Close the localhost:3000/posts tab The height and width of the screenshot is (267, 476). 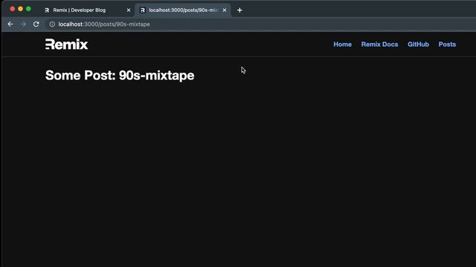point(225,10)
